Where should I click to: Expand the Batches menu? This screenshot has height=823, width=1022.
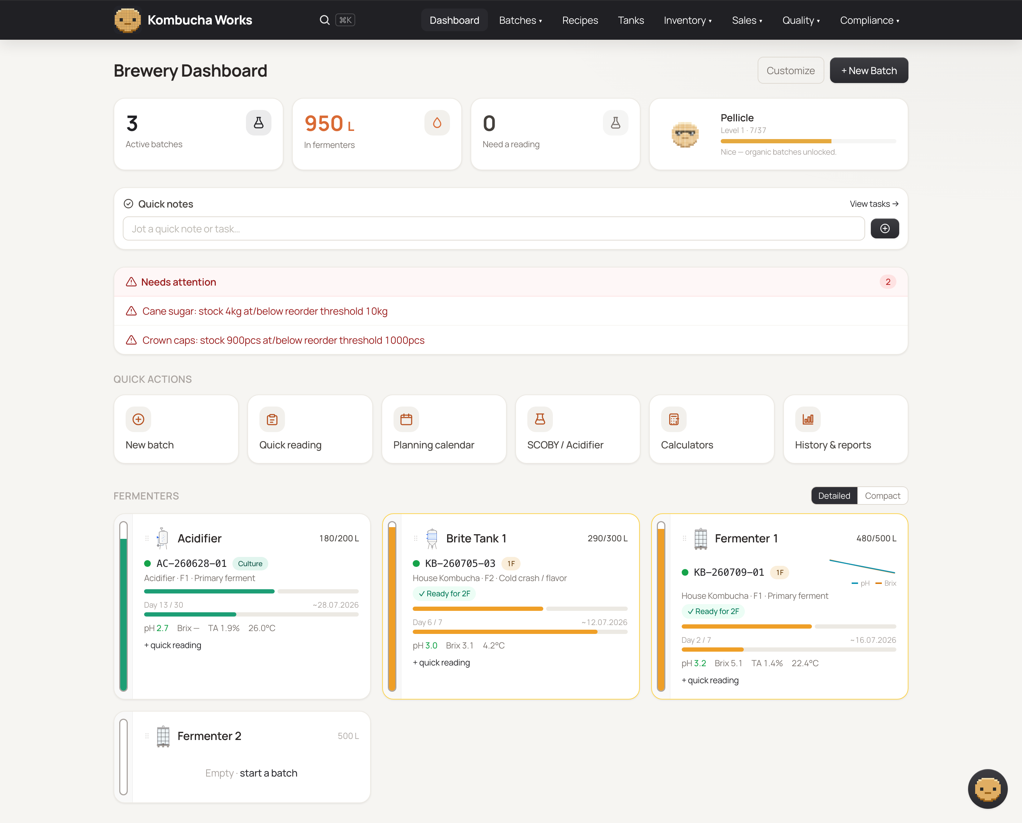[x=520, y=20]
